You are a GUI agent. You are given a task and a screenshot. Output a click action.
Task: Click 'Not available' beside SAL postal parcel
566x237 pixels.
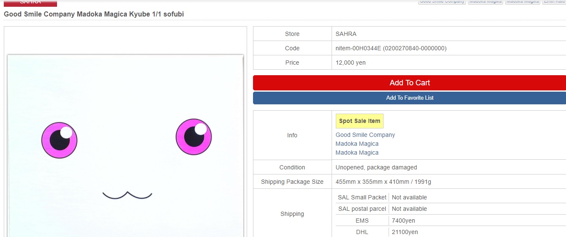(409, 209)
